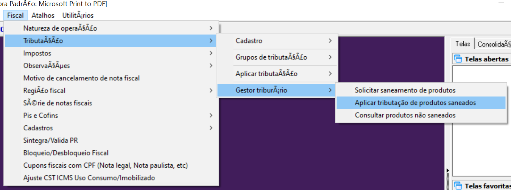This screenshot has width=511, height=190.
Task: Click the side panel splitter arrow
Action: pyautogui.click(x=448, y=170)
